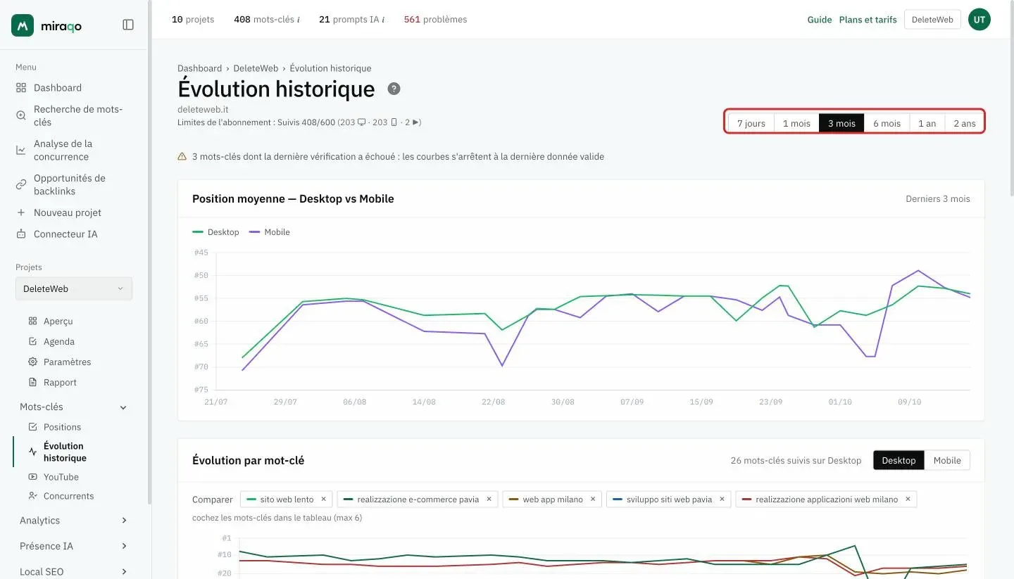This screenshot has height=579, width=1014.
Task: Open the help question mark next to Évolution historique
Action: 394,89
